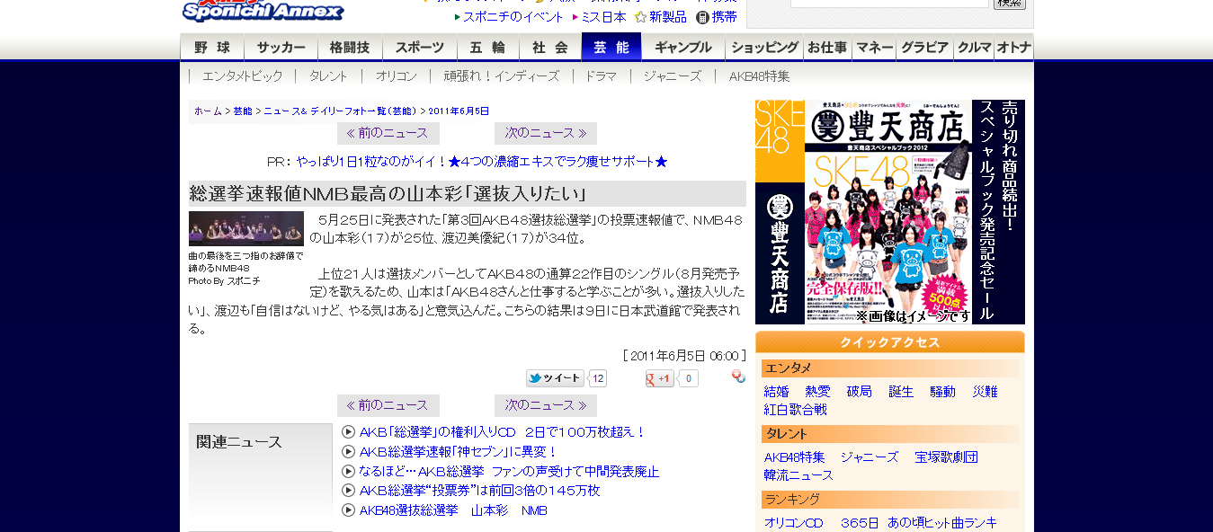
Task: Click the bottom 次のニュース ≫ button
Action: 546,405
